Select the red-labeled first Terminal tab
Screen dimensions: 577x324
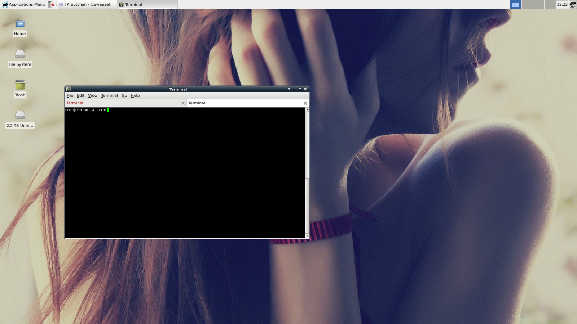(75, 103)
